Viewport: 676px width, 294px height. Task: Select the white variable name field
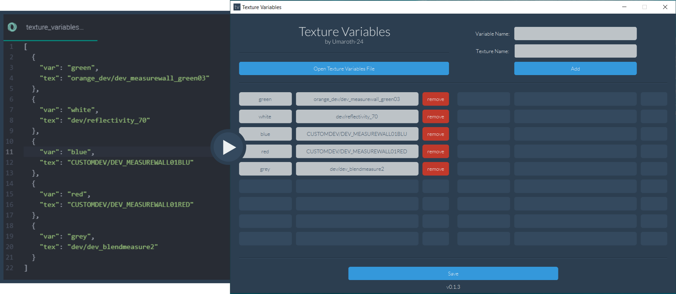pos(265,116)
